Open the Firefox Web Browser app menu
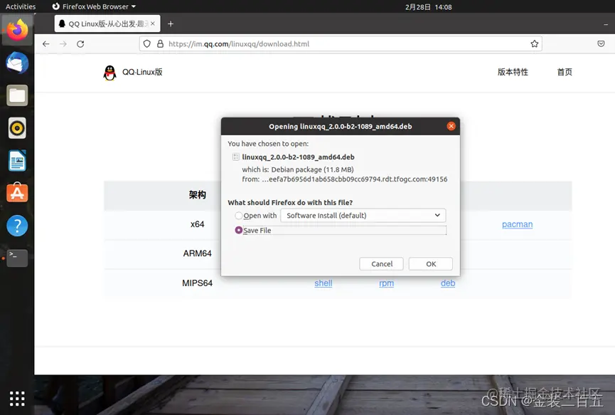The height and width of the screenshot is (415, 615). (x=94, y=6)
